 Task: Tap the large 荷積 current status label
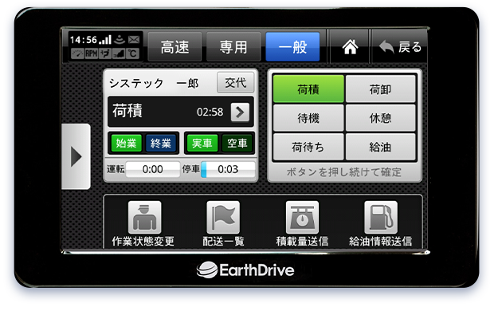click(x=127, y=111)
